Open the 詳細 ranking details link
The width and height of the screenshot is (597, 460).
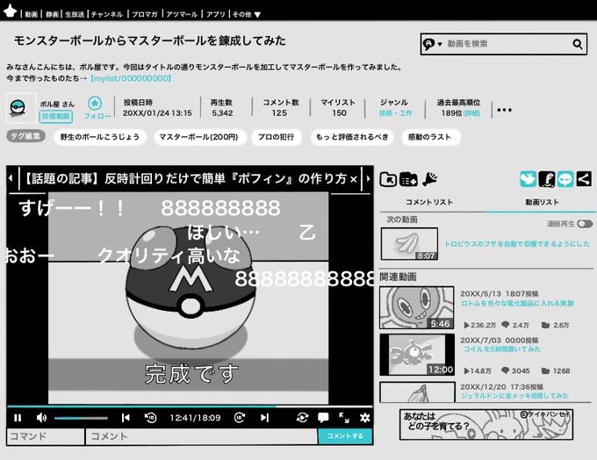click(471, 113)
